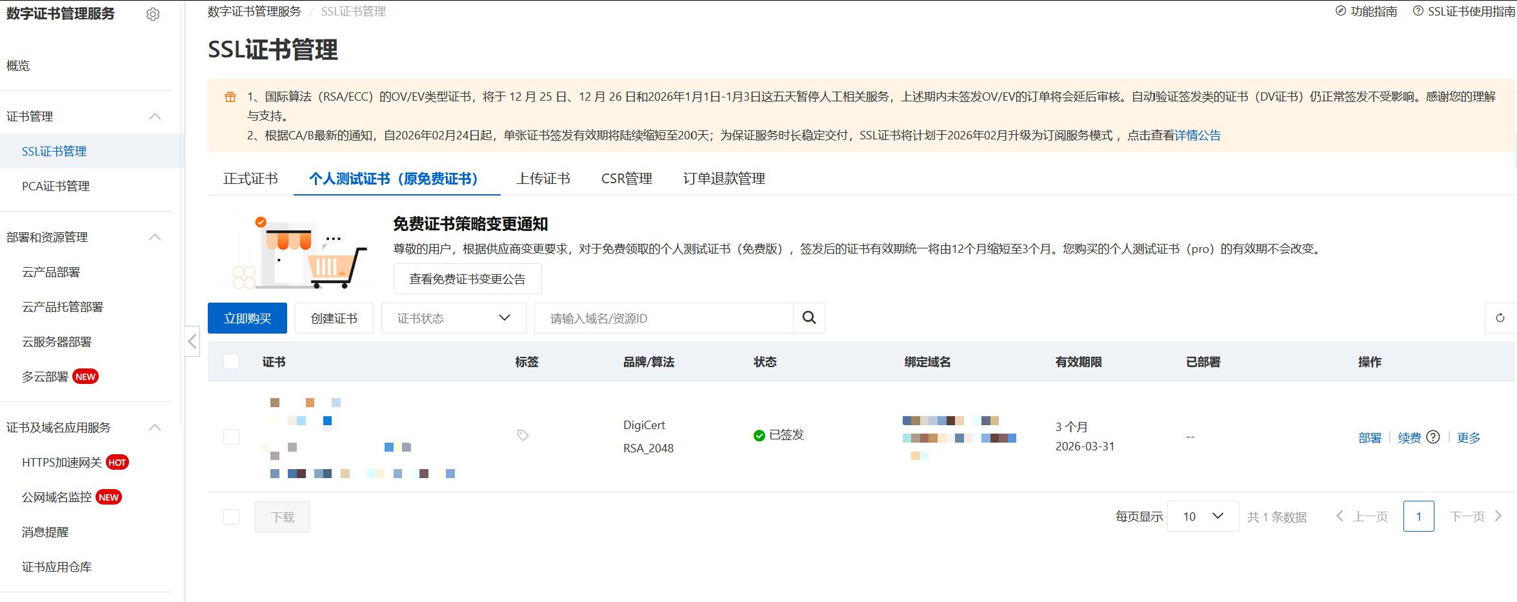Open the page size dropdown showing 10
The image size is (1517, 602).
pos(1202,516)
